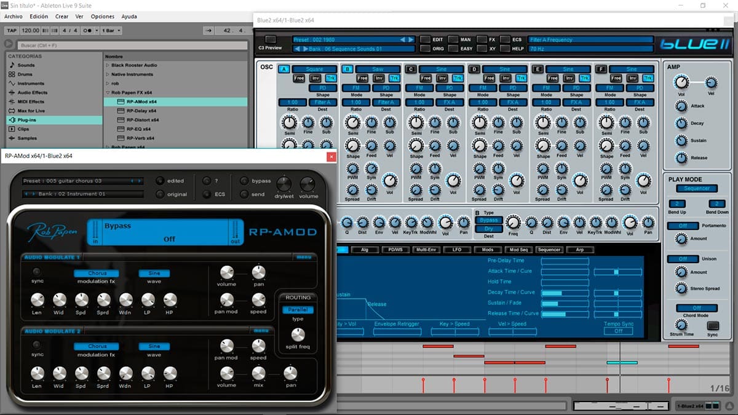The width and height of the screenshot is (738, 415).
Task: Toggle the Free button on oscillator A
Action: click(299, 78)
